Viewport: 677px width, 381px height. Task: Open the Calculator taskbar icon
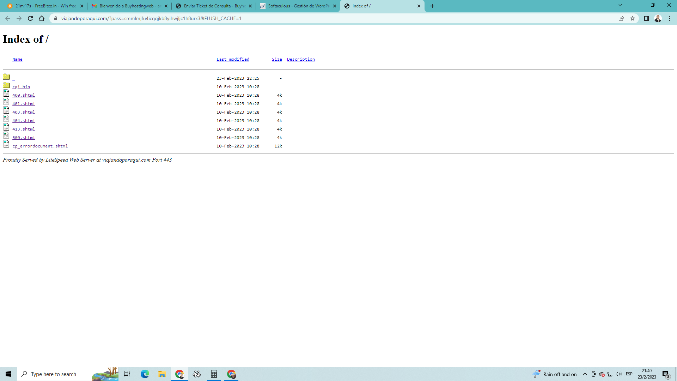(214, 374)
